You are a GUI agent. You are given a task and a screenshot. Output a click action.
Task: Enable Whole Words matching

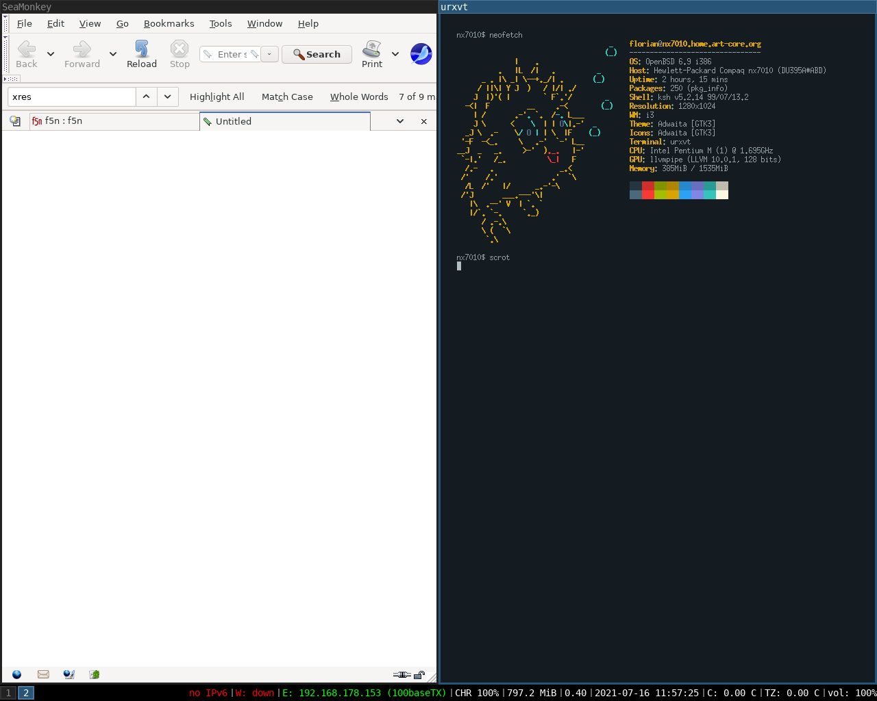coord(359,97)
